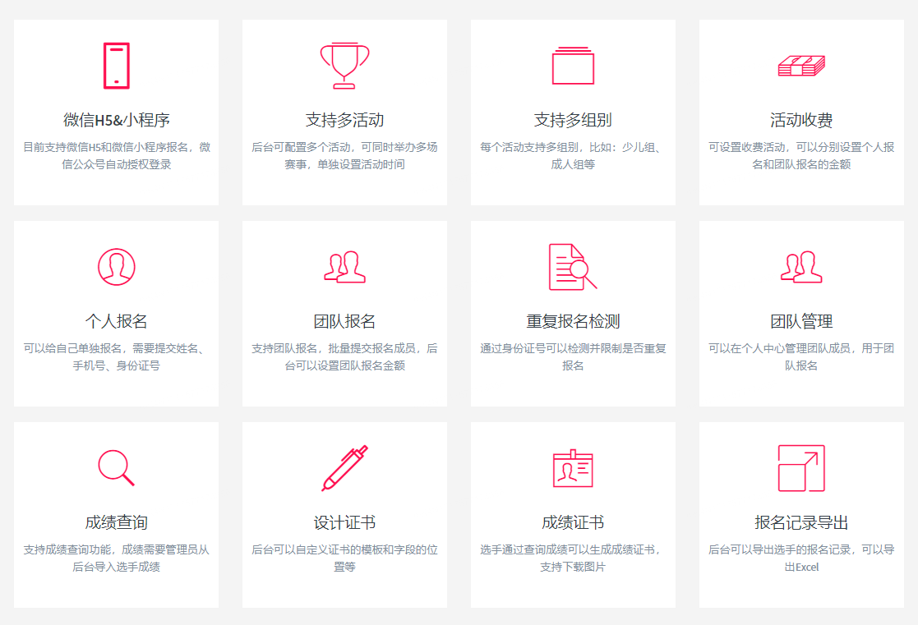
Task: Click the document magnifier icon for 重复报名检测
Action: 573,267
